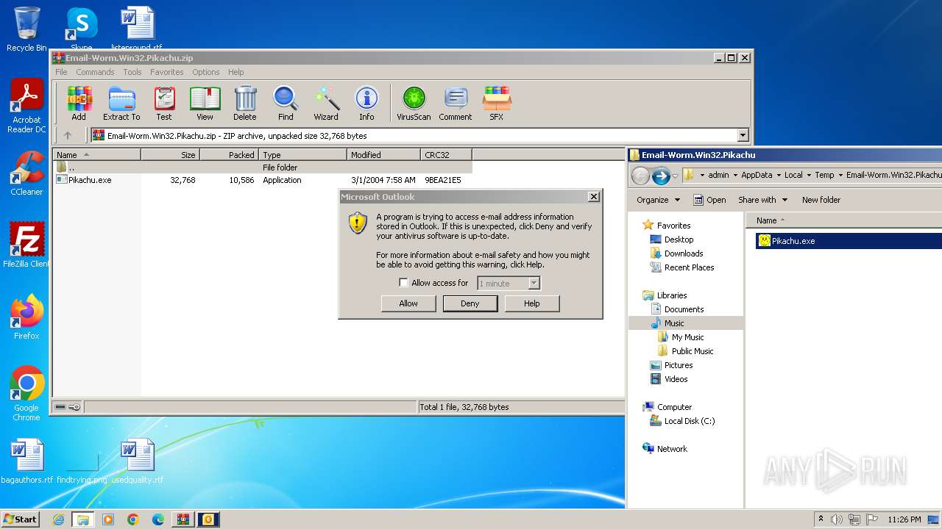Click the Outlook taskbar button
Viewport: 942px width, 529px height.
tap(208, 519)
